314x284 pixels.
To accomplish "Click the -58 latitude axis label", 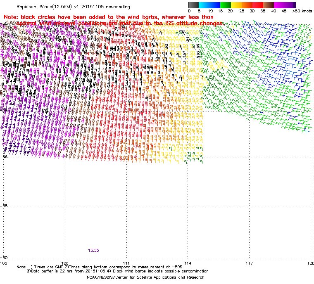I will [4, 206].
